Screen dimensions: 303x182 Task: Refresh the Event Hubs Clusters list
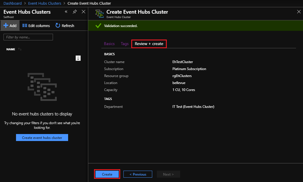click(65, 26)
